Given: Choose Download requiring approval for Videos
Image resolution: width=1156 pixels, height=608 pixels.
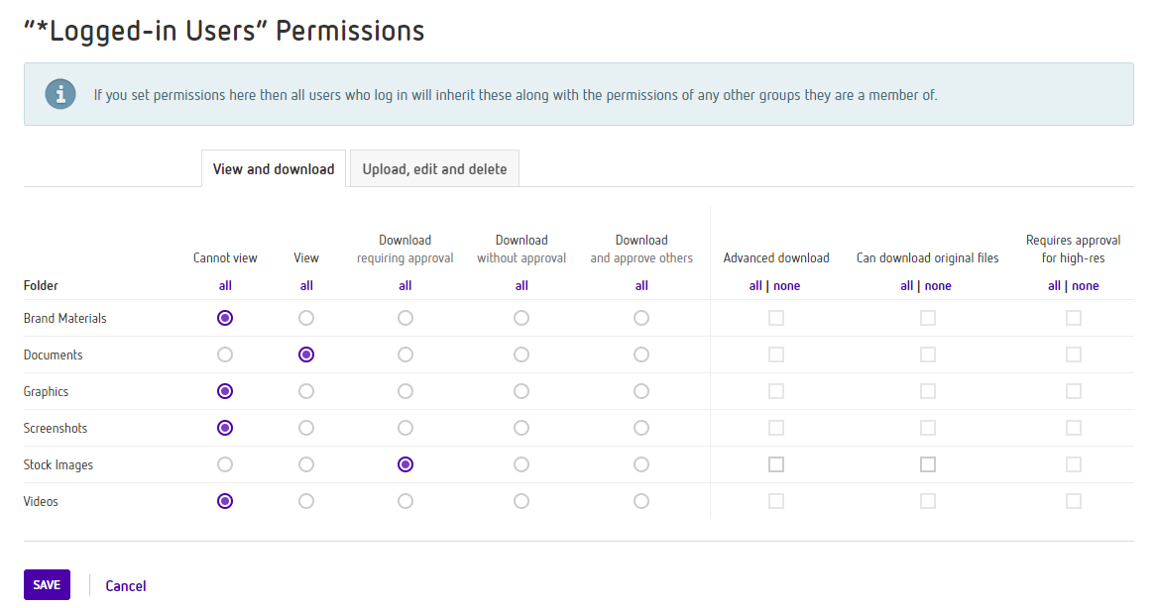Looking at the screenshot, I should pos(405,501).
